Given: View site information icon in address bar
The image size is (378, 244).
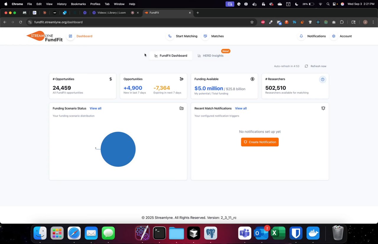Looking at the screenshot, I should point(30,22).
